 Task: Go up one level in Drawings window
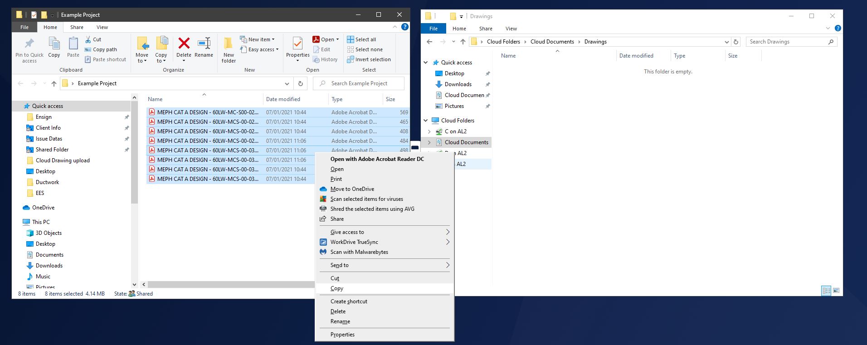(x=463, y=42)
